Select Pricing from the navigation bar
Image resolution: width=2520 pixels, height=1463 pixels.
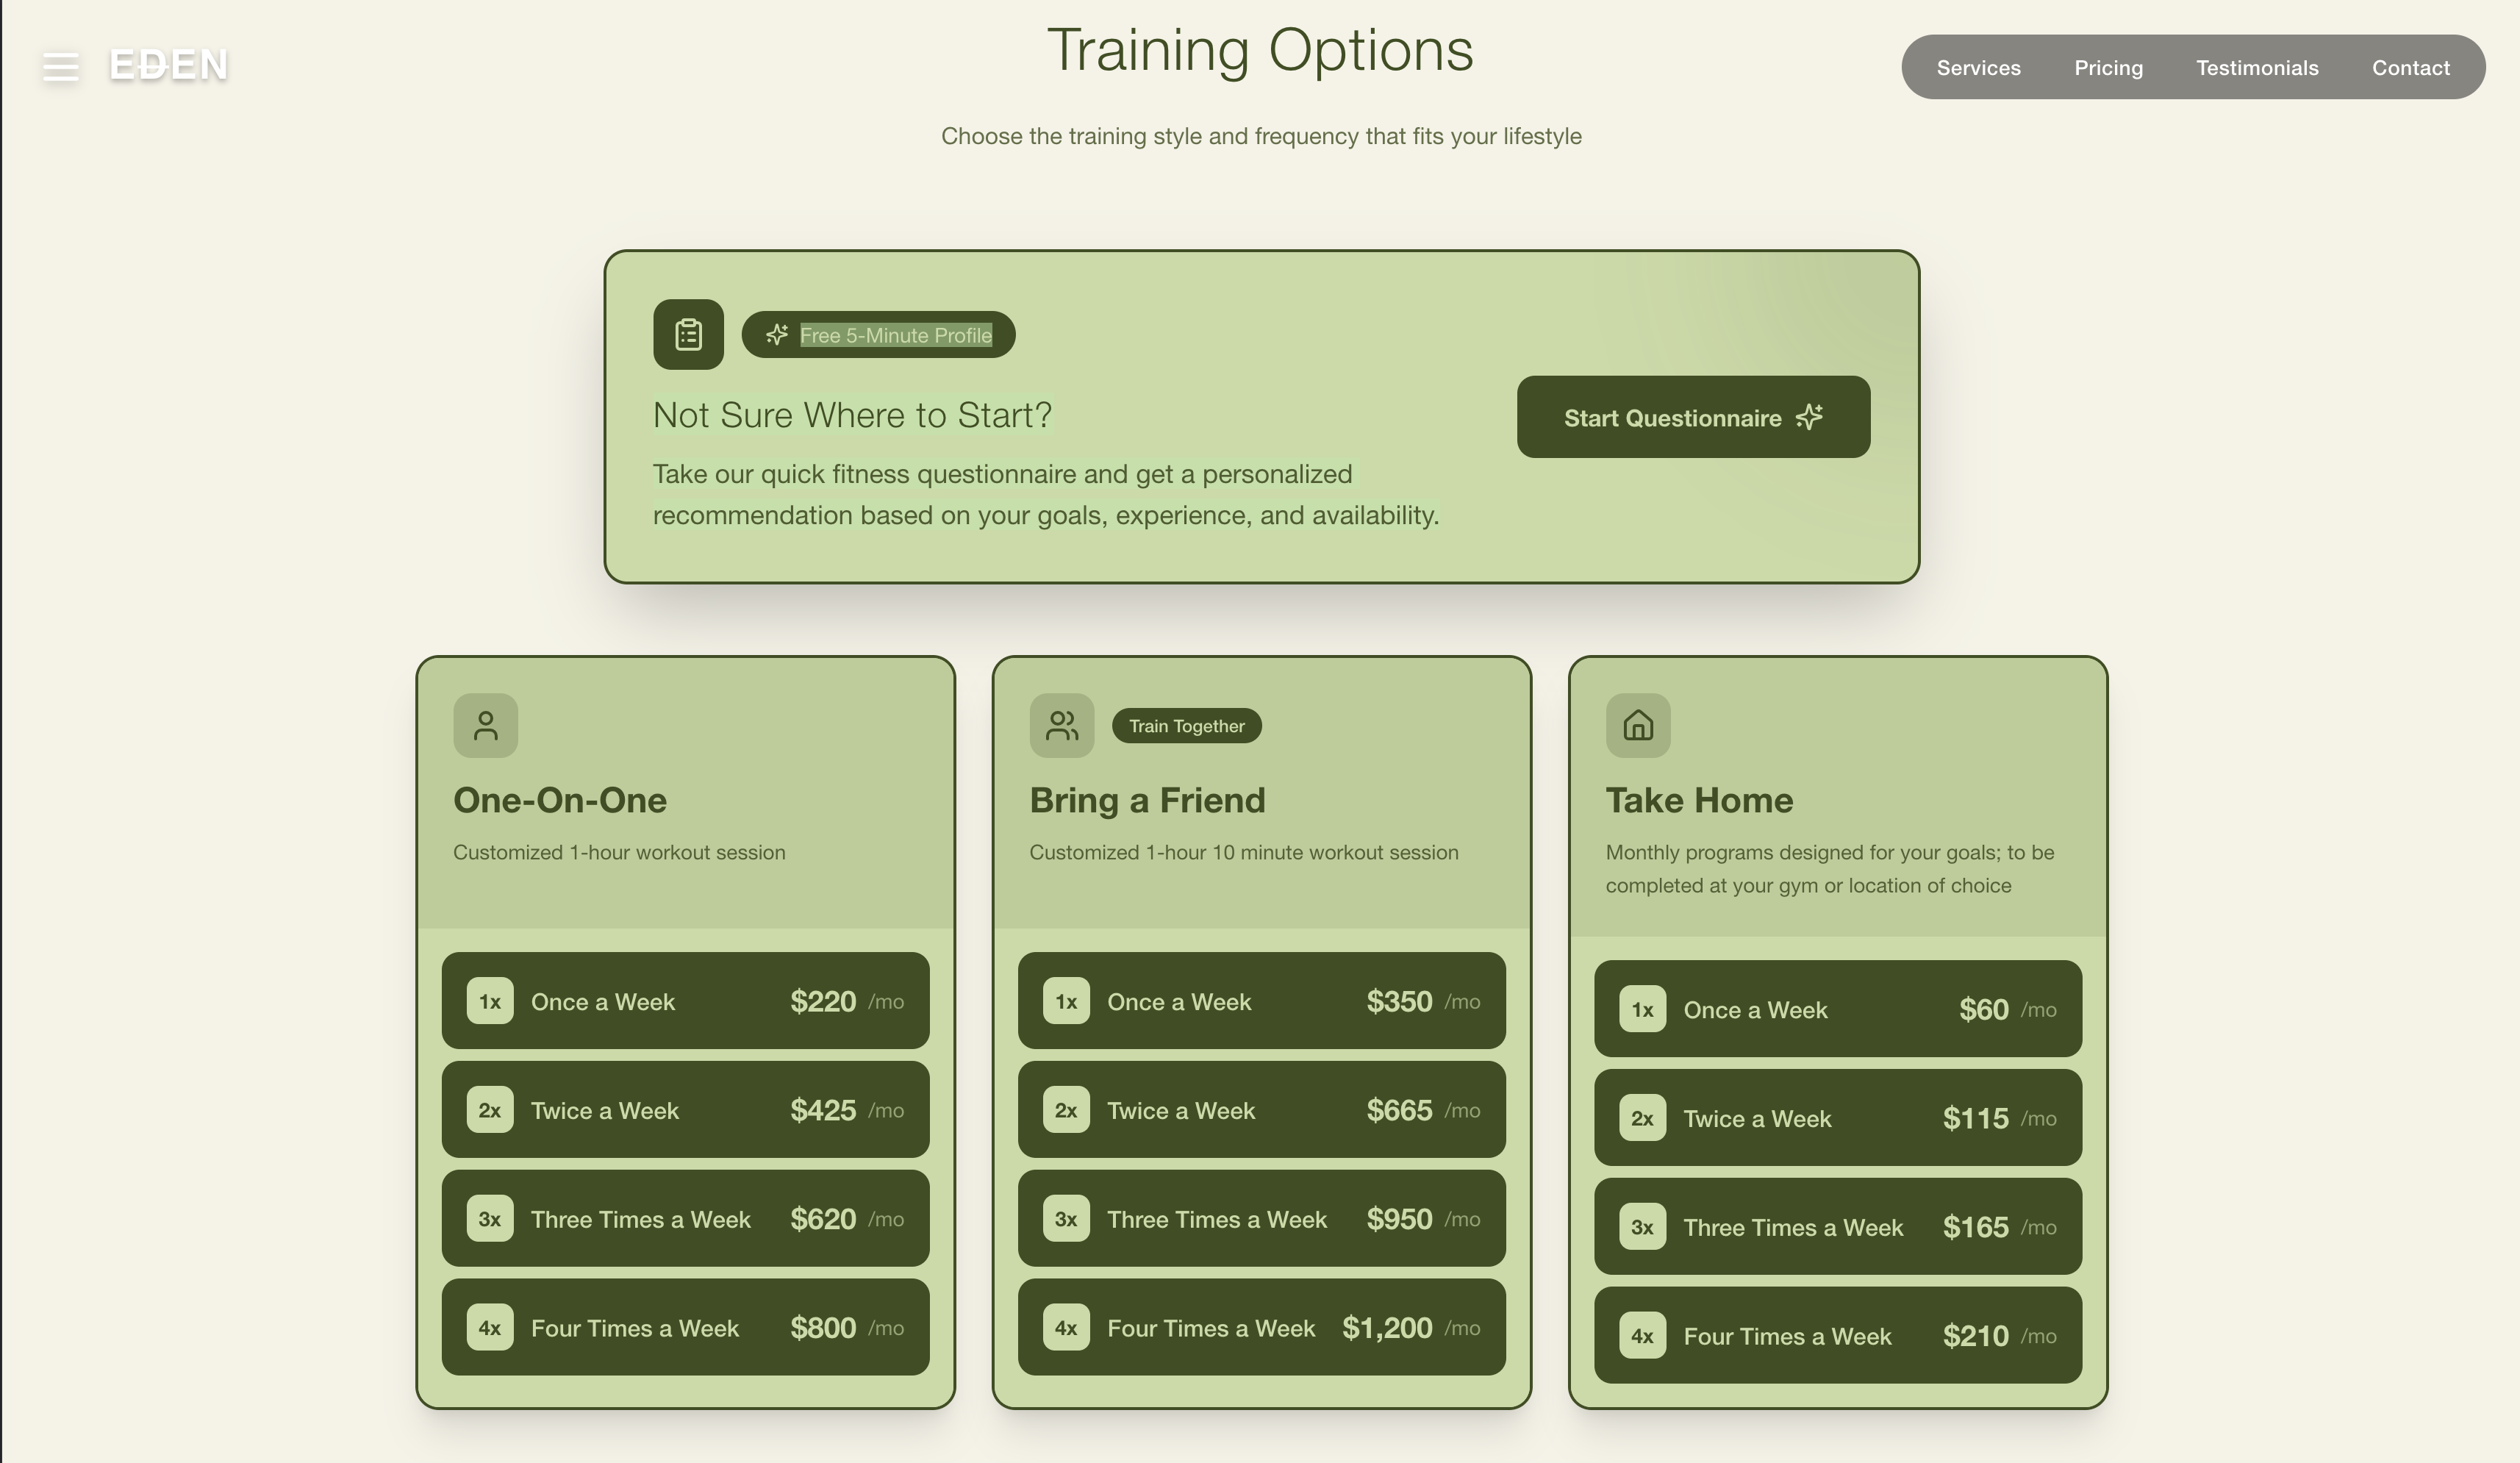[x=2109, y=67]
